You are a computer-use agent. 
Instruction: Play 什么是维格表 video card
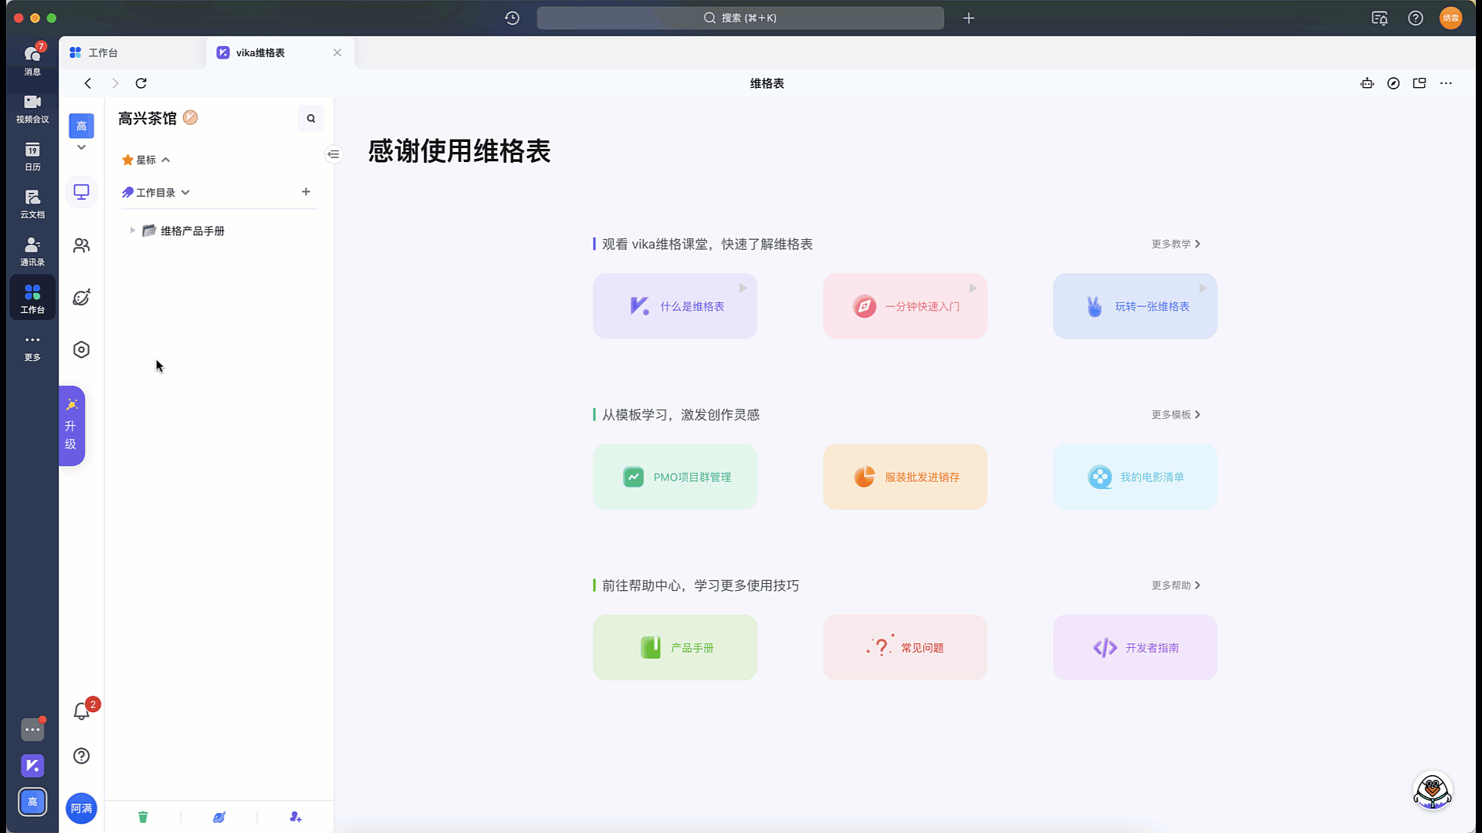[675, 306]
